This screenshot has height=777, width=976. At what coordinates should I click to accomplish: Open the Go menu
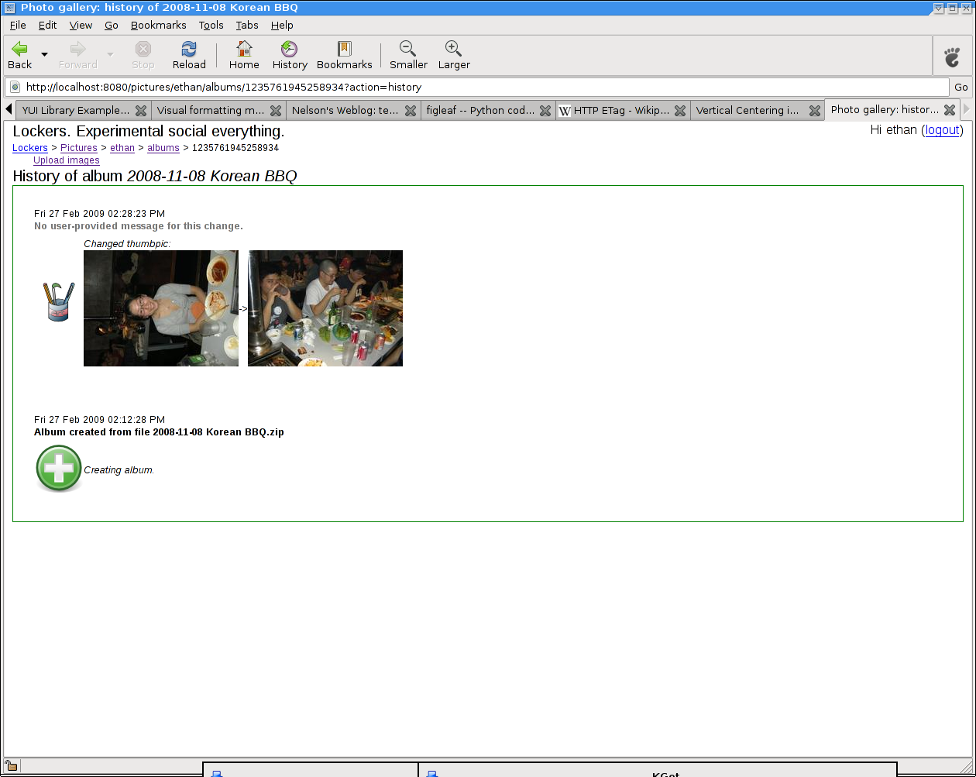tap(112, 25)
